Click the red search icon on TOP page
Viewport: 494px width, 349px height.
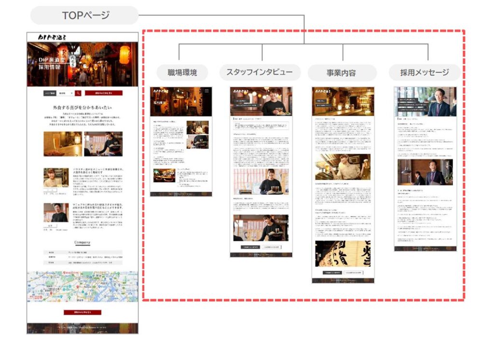(78, 93)
